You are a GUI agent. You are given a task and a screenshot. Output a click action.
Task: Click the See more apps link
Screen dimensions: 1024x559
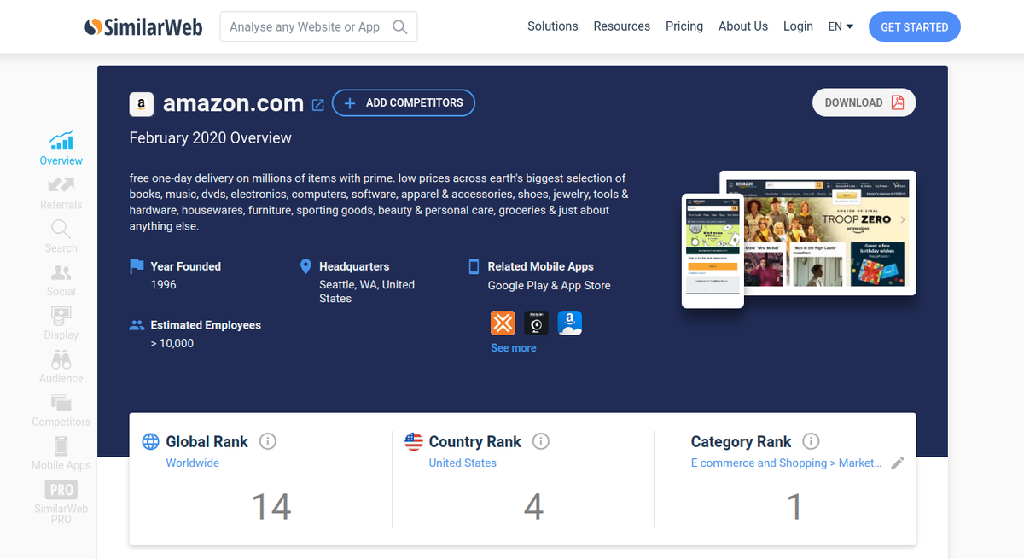click(x=514, y=348)
